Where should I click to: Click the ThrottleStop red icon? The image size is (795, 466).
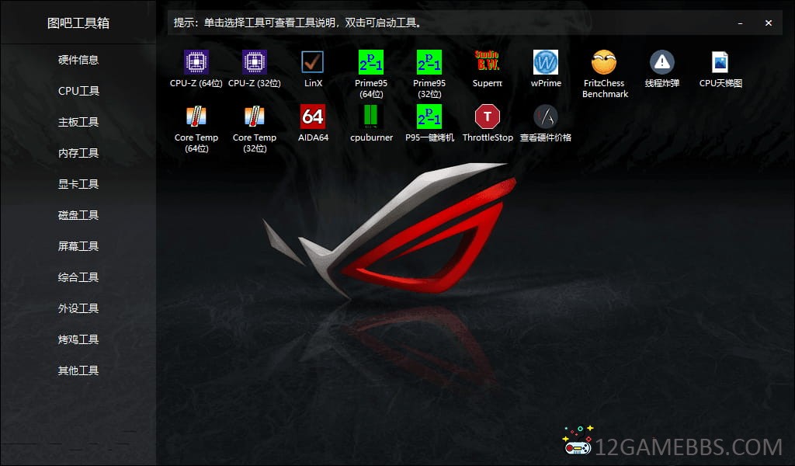488,116
